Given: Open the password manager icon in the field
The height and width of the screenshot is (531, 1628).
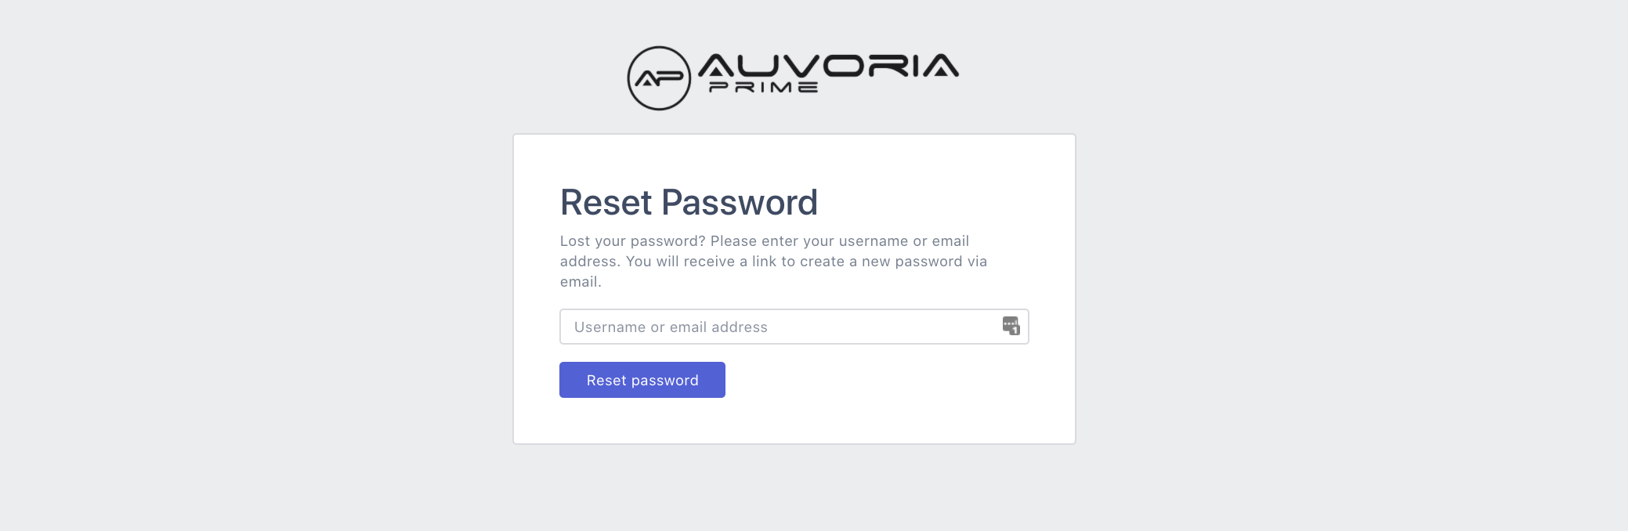Looking at the screenshot, I should [x=1011, y=326].
